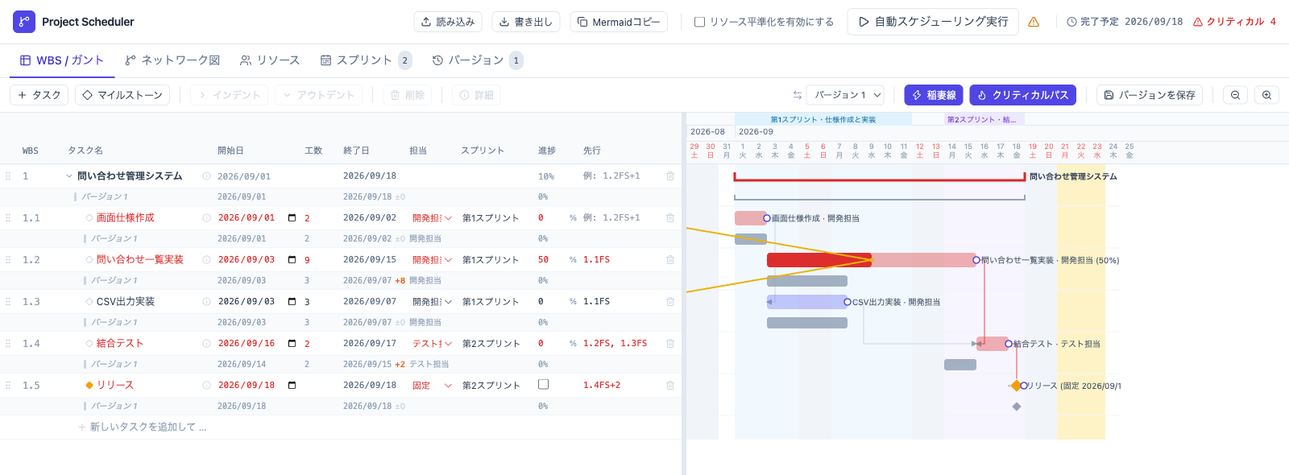
Task: Open calendar picker for 結合テスト start date
Action: (x=292, y=343)
